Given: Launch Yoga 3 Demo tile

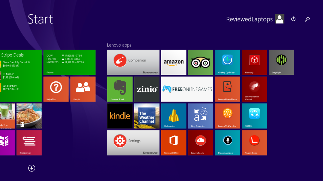Looking at the screenshot, I should pos(255,143).
